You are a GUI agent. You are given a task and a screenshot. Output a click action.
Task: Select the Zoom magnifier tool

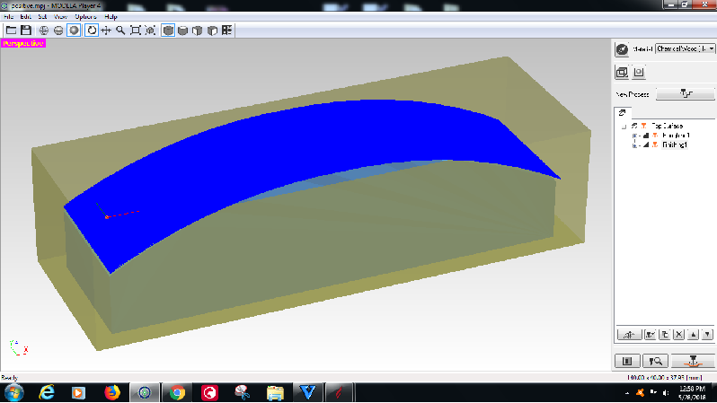click(120, 31)
